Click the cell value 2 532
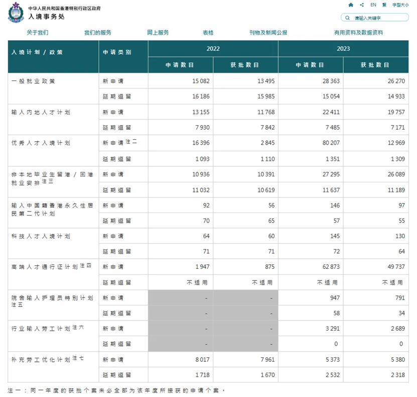The width and height of the screenshot is (417, 397). pyautogui.click(x=333, y=375)
